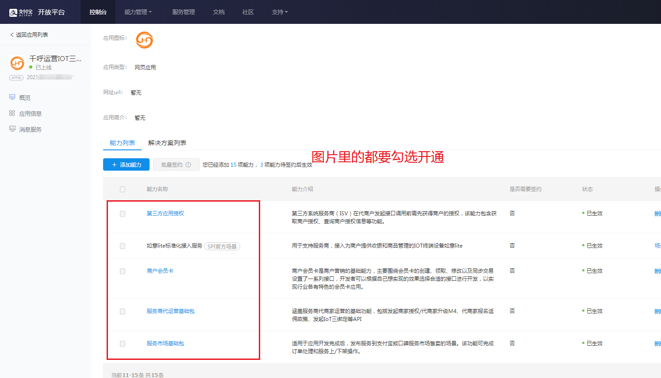Image resolution: width=661 pixels, height=378 pixels.
Task: Open the 社区 community page
Action: 248,12
